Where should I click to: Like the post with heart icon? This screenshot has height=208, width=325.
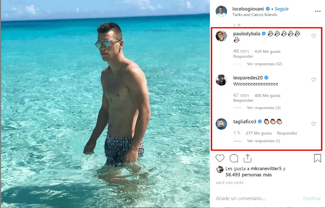click(220, 158)
